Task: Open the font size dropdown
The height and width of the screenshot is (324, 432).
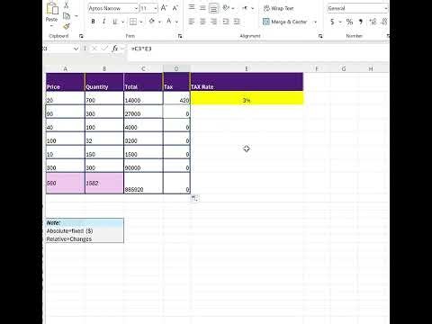Action: pyautogui.click(x=156, y=8)
